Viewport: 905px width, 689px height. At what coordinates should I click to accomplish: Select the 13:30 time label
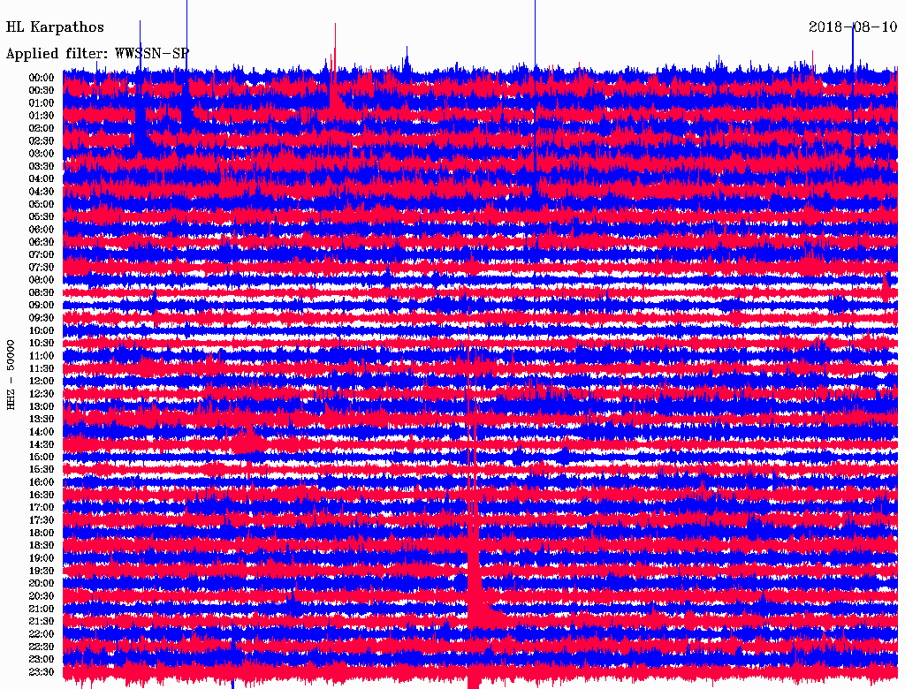[x=42, y=420]
